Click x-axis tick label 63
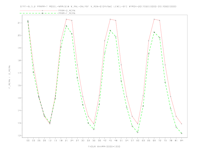 [x=143, y=140]
